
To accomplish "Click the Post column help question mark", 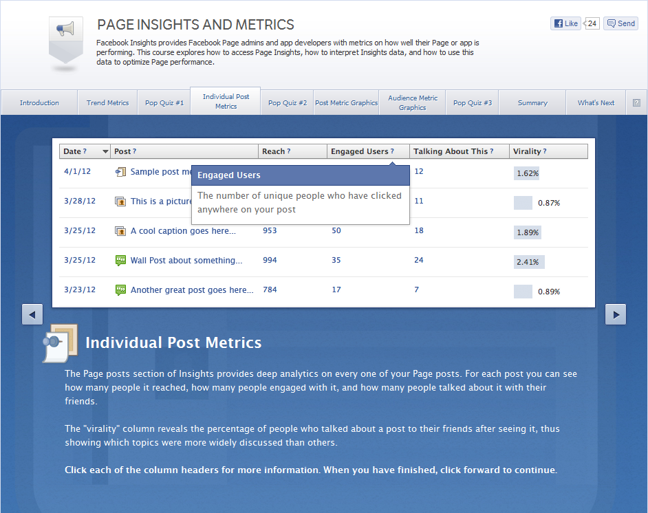I will 134,151.
